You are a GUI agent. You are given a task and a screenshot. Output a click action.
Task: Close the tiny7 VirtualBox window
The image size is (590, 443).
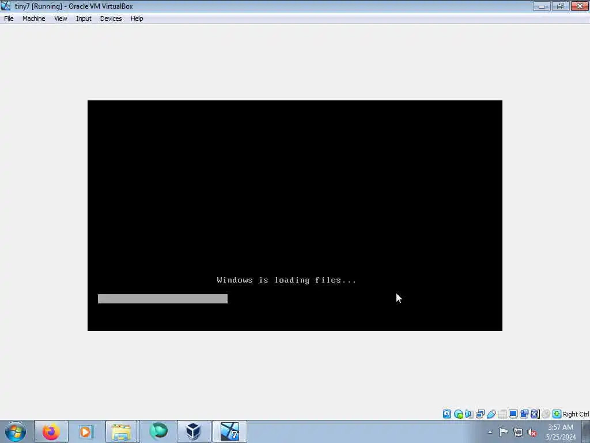pyautogui.click(x=580, y=6)
